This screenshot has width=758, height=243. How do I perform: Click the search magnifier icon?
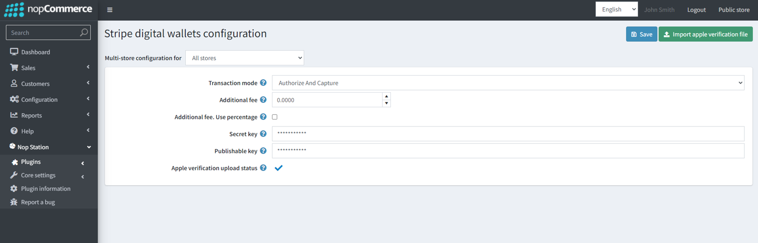tap(84, 32)
